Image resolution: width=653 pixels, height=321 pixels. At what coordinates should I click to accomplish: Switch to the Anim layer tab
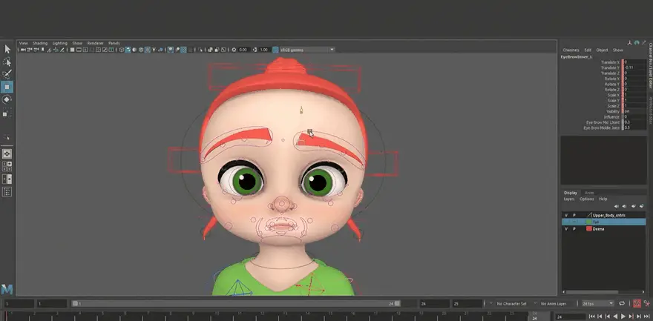coord(589,193)
